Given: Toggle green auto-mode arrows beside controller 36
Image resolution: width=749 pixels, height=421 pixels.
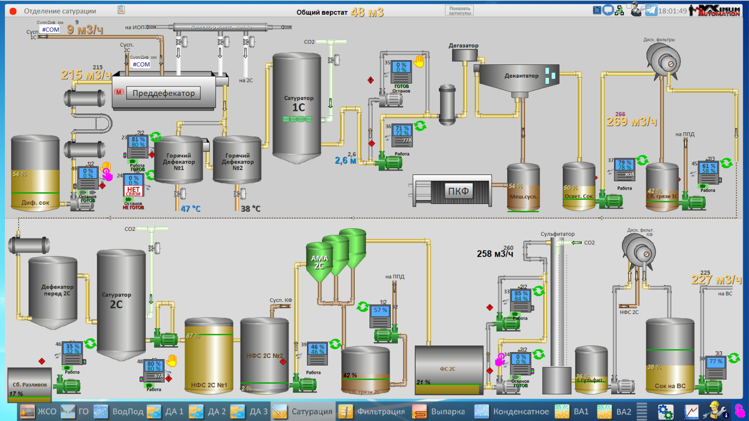Looking at the screenshot, I should 420,126.
